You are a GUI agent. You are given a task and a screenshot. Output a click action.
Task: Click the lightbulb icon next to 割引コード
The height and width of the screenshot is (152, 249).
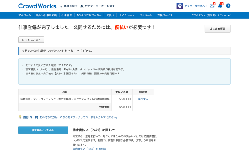point(20,117)
